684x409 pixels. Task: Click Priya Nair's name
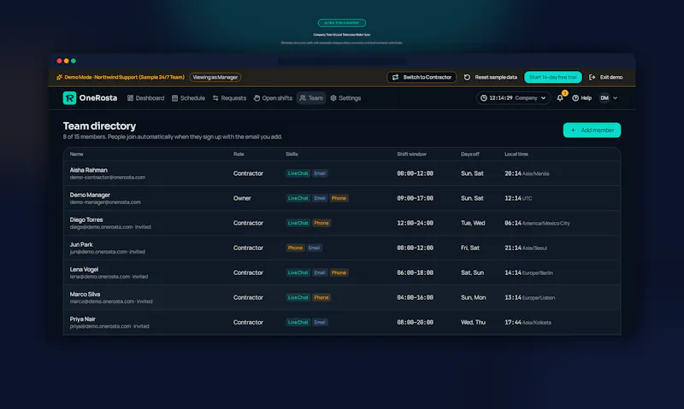coord(82,318)
